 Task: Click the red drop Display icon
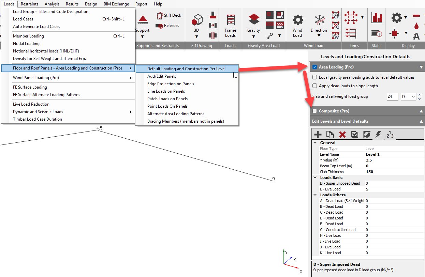pos(416,26)
